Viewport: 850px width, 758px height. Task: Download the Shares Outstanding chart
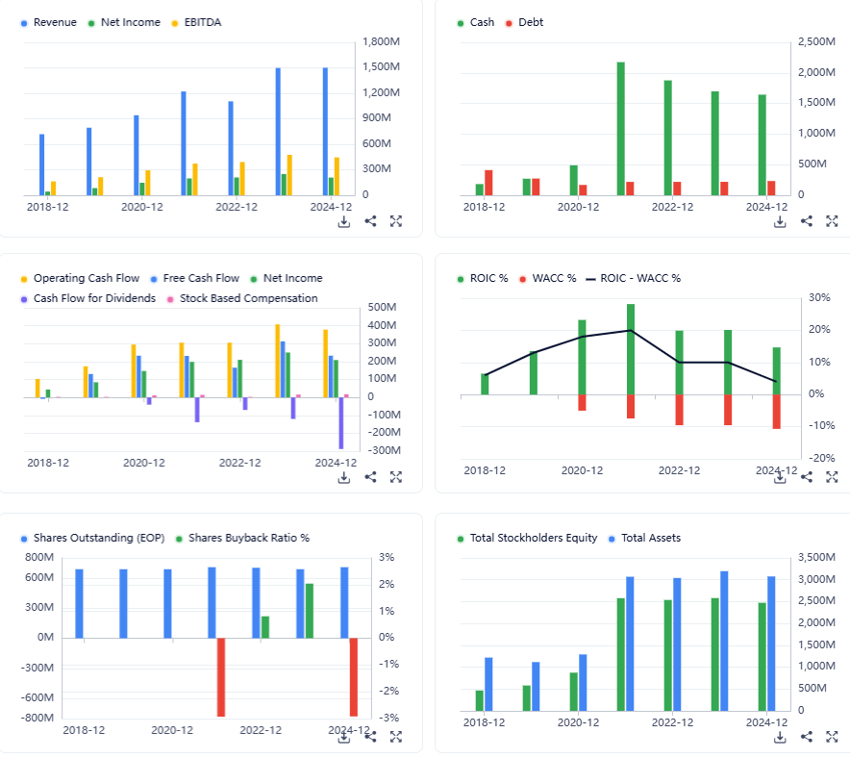tap(343, 738)
